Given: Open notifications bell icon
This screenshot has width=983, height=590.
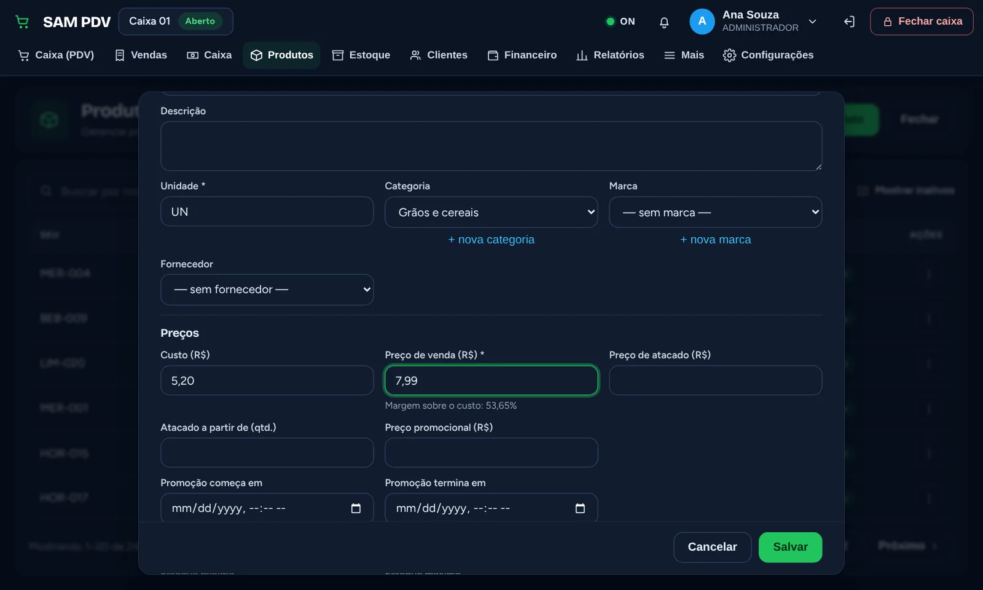Looking at the screenshot, I should pos(664,22).
